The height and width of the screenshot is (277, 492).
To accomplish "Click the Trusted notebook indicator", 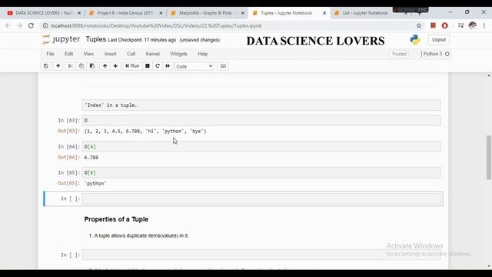I will pos(399,54).
